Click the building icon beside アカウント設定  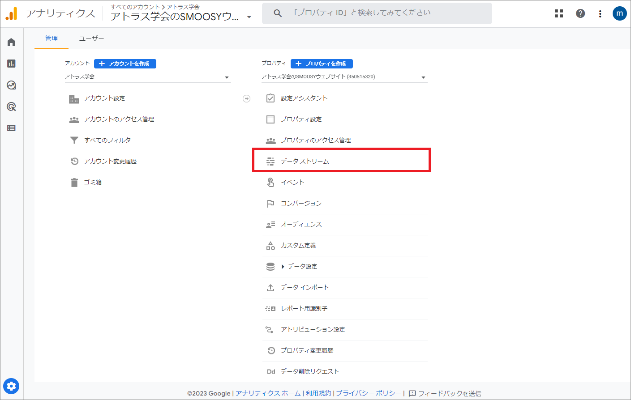click(x=74, y=98)
